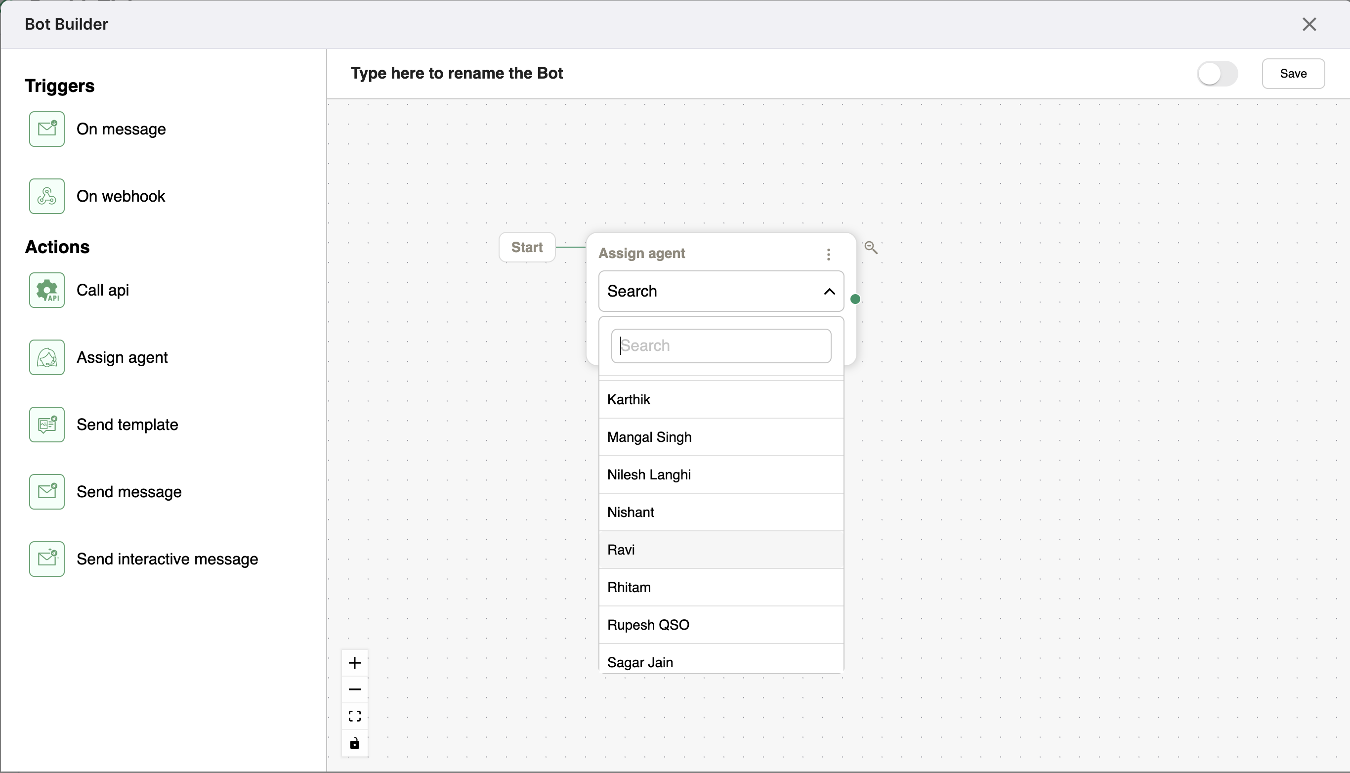The width and height of the screenshot is (1350, 773).
Task: Click the On webhook trigger icon
Action: click(47, 196)
